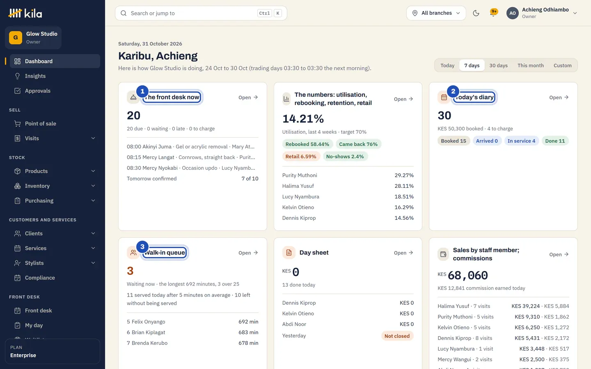
Task: Click the Stylists person icon
Action: pyautogui.click(x=17, y=263)
